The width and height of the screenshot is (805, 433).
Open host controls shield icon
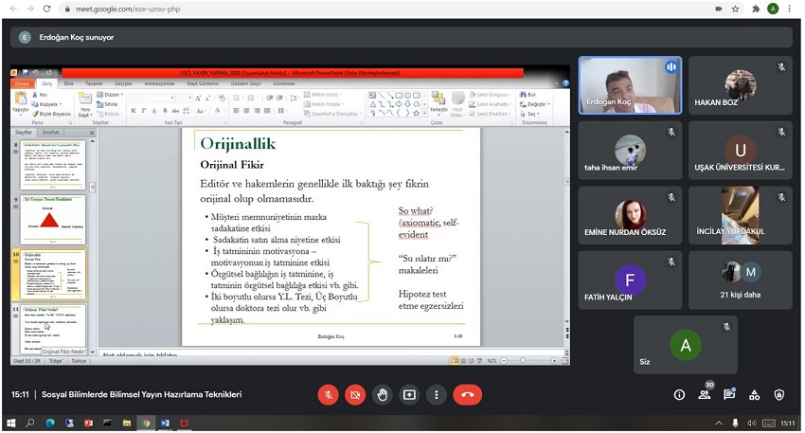pyautogui.click(x=779, y=395)
